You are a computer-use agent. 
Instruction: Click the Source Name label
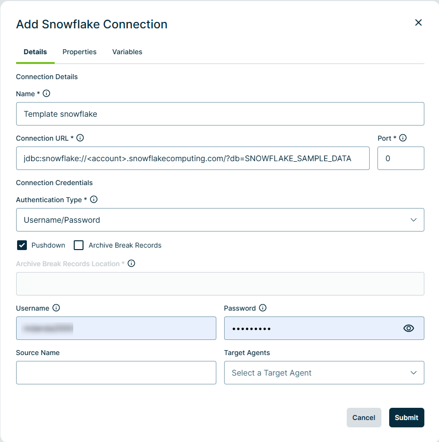coord(38,353)
